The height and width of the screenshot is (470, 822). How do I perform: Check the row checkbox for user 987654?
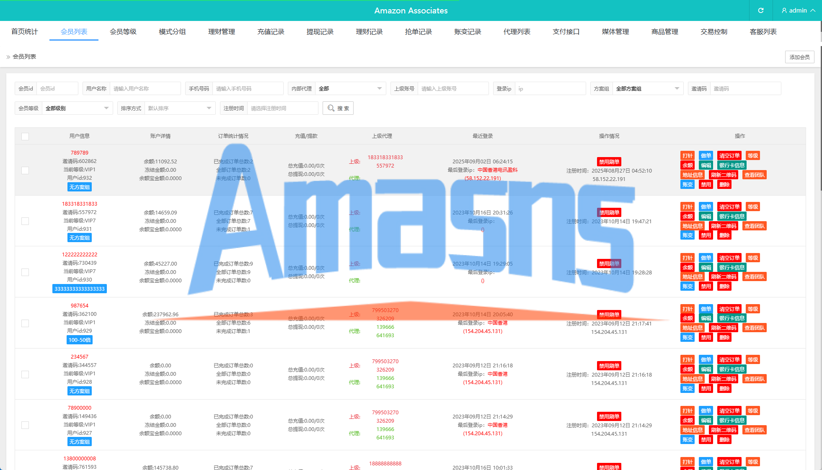pos(25,323)
